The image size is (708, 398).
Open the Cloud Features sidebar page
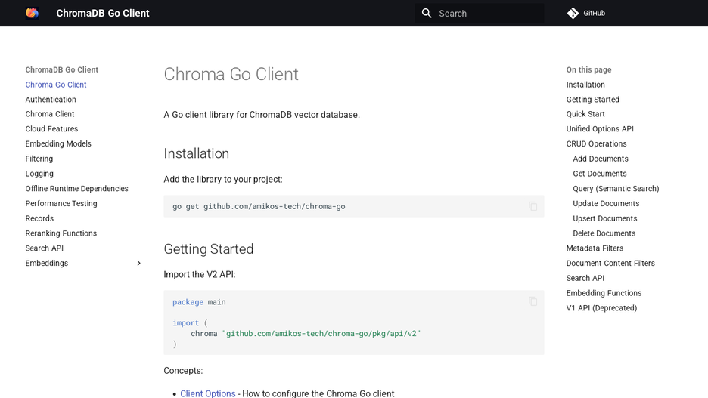(51, 129)
